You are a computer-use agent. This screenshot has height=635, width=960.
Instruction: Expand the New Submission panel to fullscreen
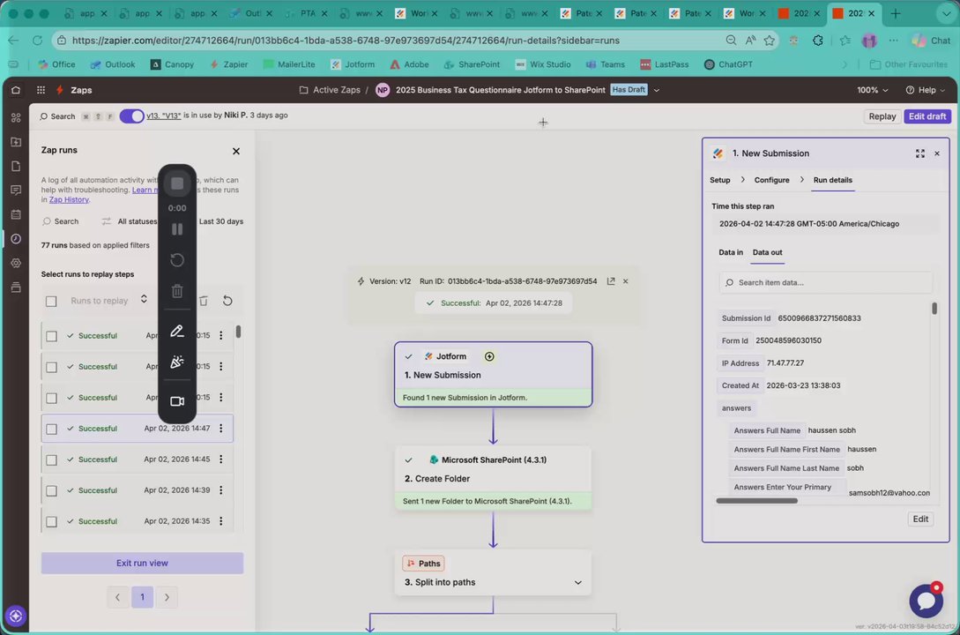point(919,153)
